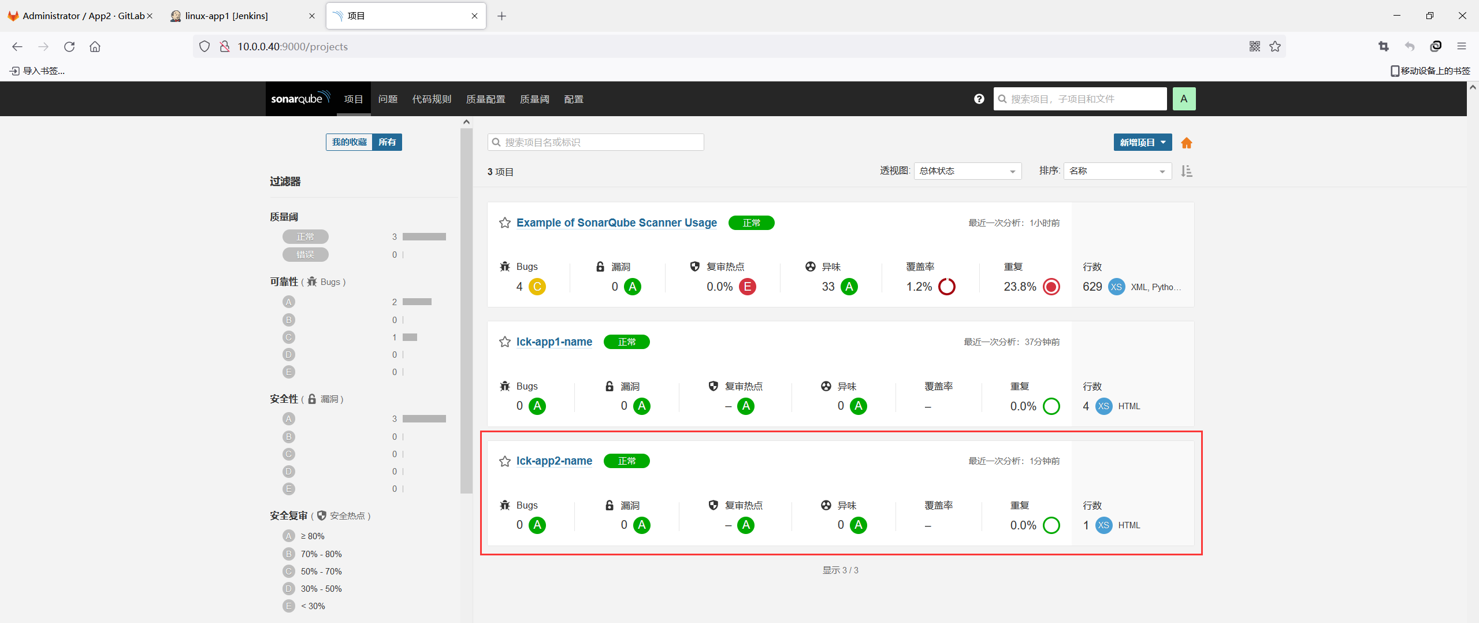Click code smells count 33
Image resolution: width=1479 pixels, height=623 pixels.
point(828,287)
